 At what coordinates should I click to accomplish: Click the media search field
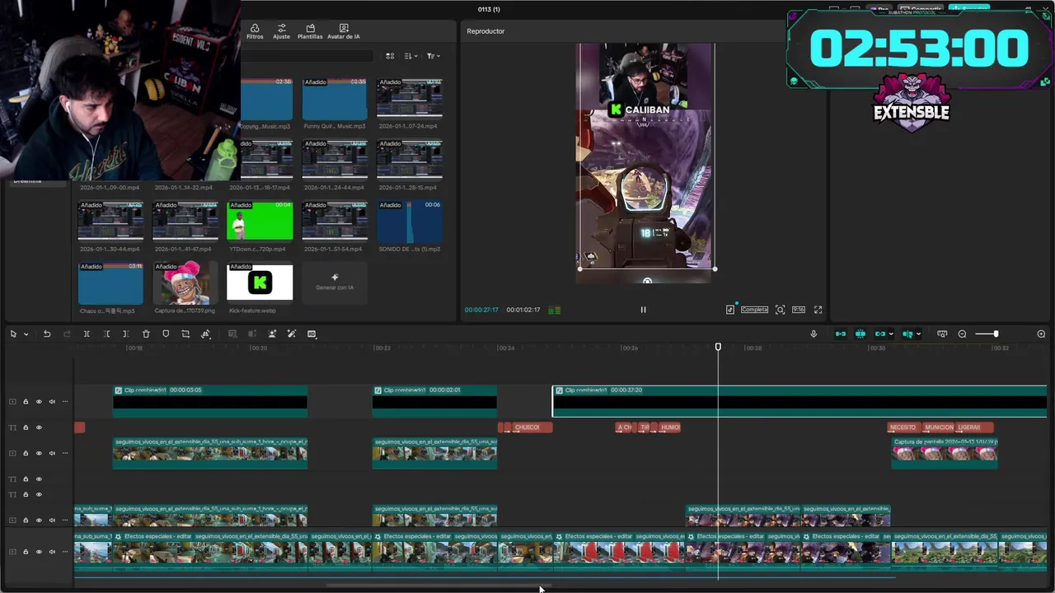pyautogui.click(x=307, y=56)
